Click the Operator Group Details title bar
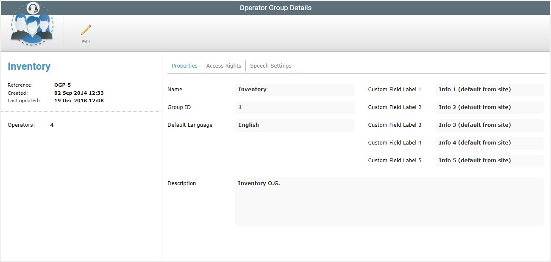The width and height of the screenshot is (551, 262). point(275,7)
